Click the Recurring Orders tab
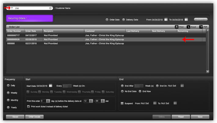This screenshot has height=123, width=217. click(x=30, y=18)
